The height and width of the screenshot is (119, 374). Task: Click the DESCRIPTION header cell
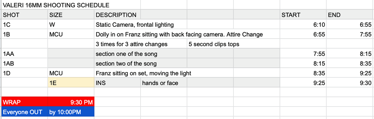point(117,15)
